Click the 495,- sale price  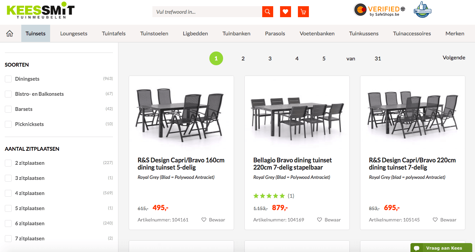tap(160, 208)
